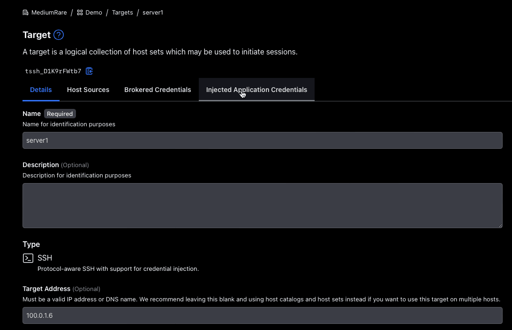
Task: Go to the Targets breadcrumb link
Action: coord(122,13)
